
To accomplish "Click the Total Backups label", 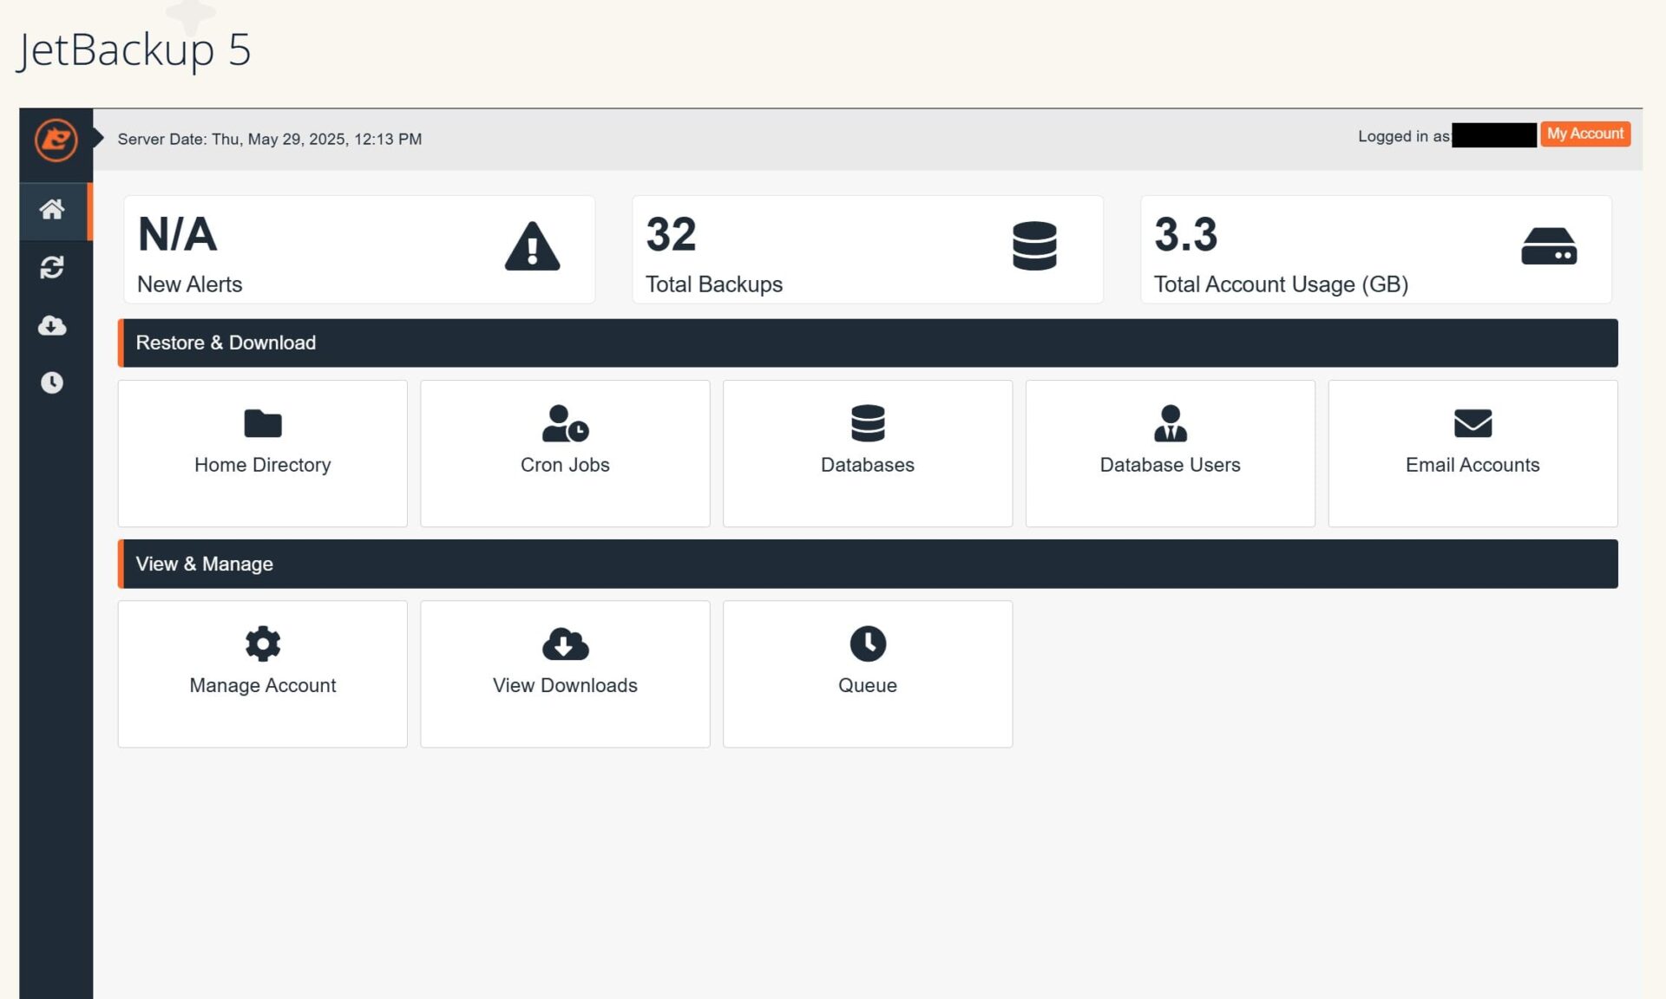I will pyautogui.click(x=714, y=284).
